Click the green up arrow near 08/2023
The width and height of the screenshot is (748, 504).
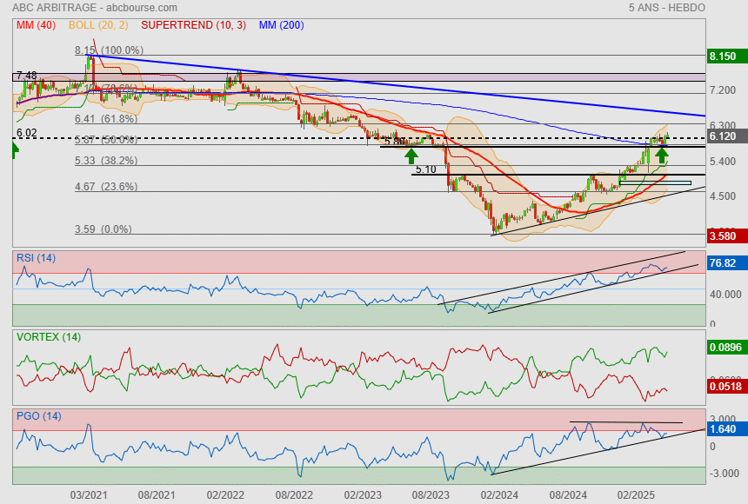(x=411, y=155)
